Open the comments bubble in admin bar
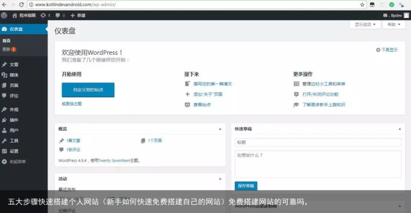 [58, 15]
